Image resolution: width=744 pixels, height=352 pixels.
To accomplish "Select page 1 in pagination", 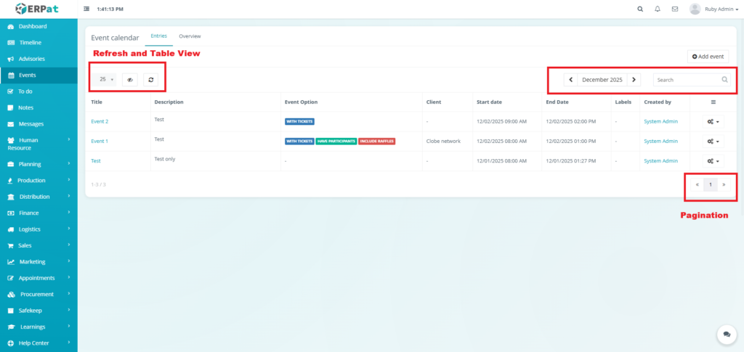I will pyautogui.click(x=711, y=185).
